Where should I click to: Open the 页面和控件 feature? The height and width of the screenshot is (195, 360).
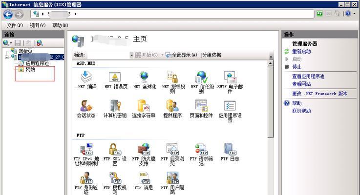click(x=201, y=109)
